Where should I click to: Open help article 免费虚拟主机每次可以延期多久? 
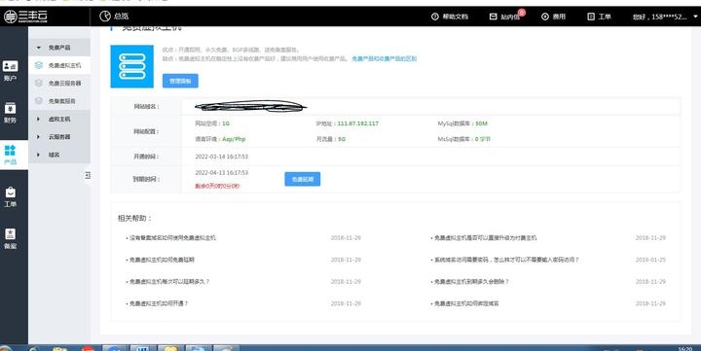pos(169,281)
